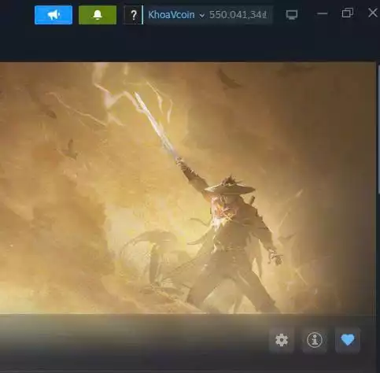Minimize the Steam window

pos(323,13)
